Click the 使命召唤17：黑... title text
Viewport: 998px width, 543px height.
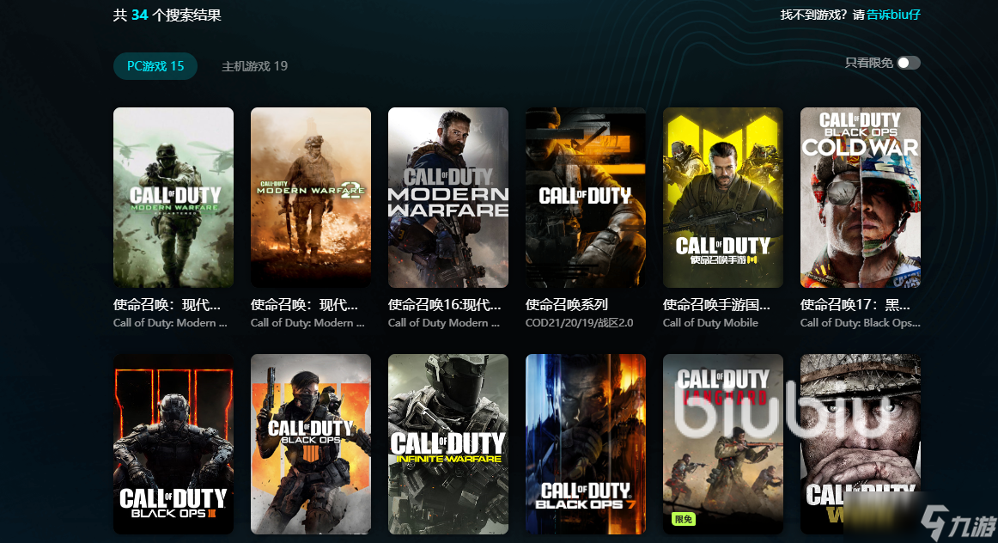click(855, 305)
